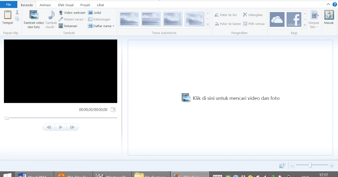Select the fourth AutoMovie theme thumbnail
This screenshot has height=177, width=338.
tap(194, 19)
